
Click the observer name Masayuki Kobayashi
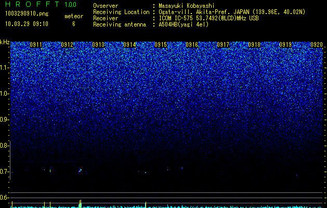pyautogui.click(x=187, y=6)
